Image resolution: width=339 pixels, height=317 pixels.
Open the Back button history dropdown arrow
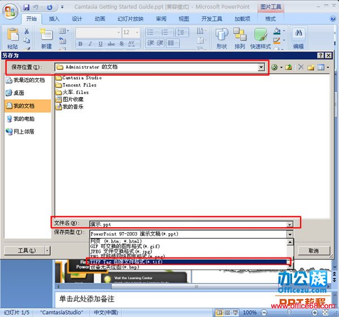(281, 67)
